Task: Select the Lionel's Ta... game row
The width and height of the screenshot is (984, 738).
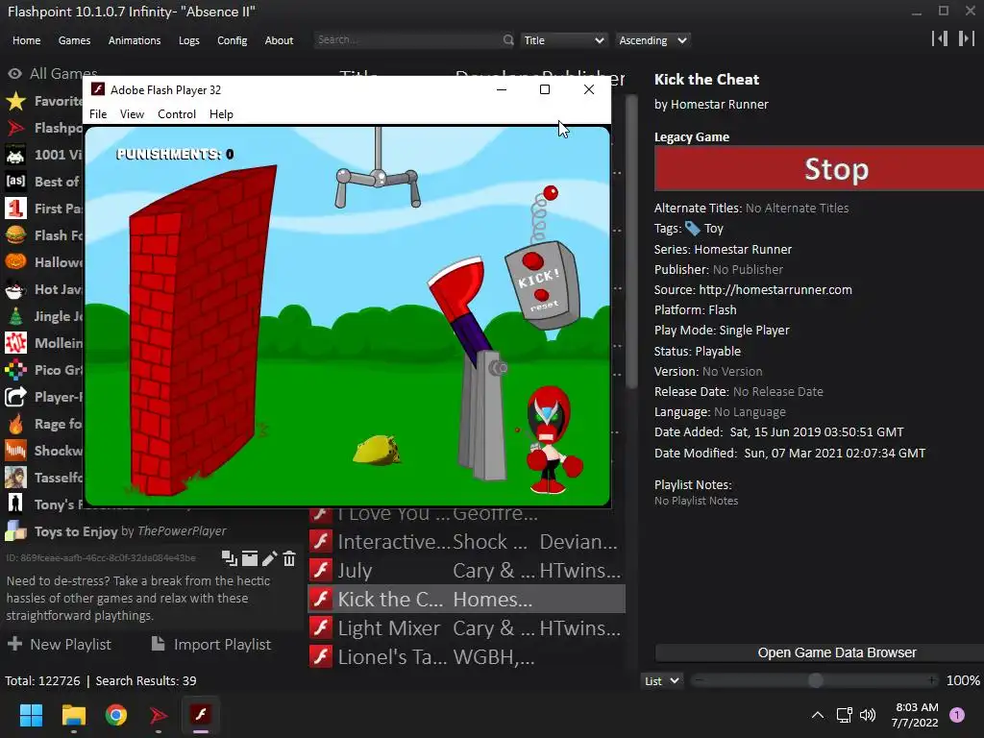Action: (466, 656)
